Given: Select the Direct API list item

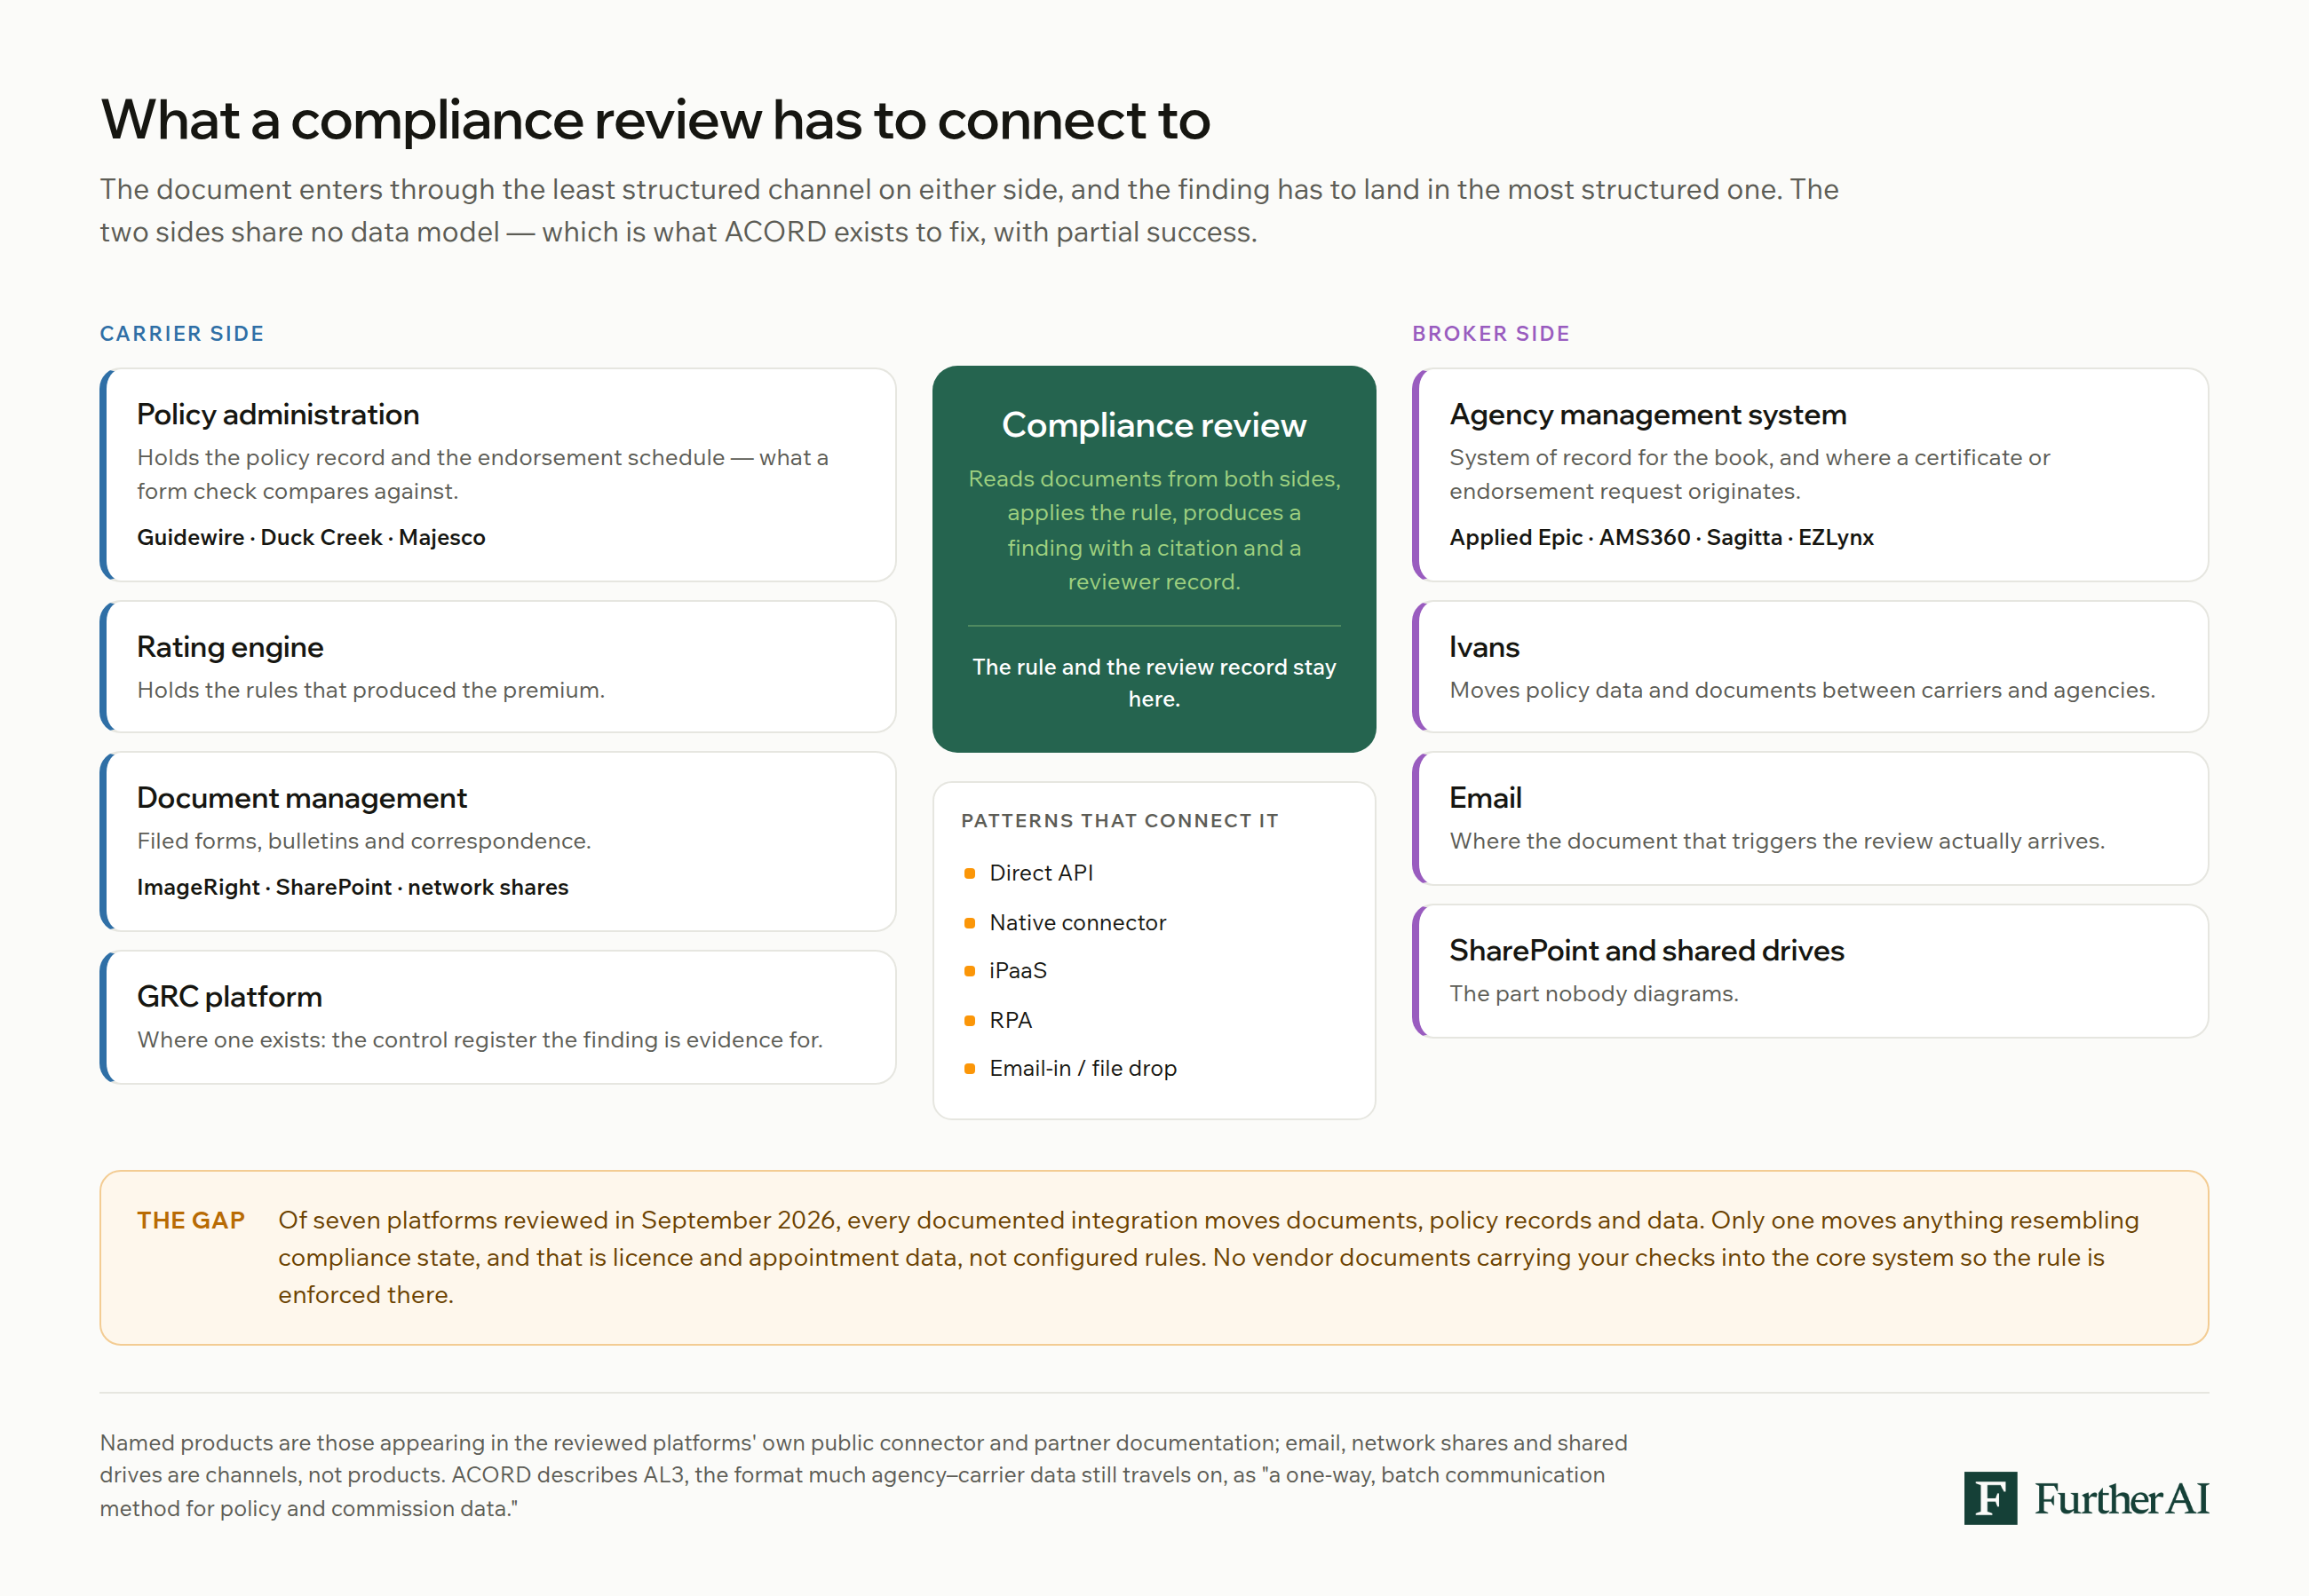Looking at the screenshot, I should pos(1042,873).
